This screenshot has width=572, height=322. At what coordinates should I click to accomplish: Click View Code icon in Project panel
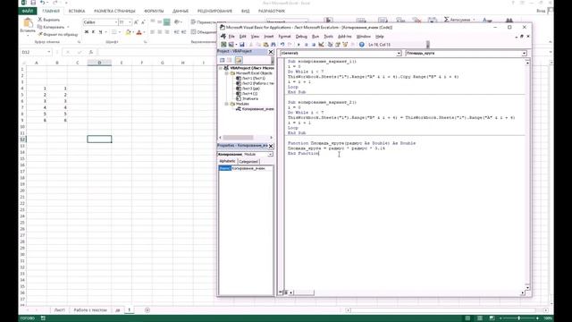tap(223, 60)
